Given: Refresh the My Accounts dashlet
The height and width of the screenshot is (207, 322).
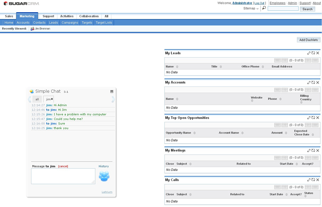Looking at the screenshot, I should [313, 82].
